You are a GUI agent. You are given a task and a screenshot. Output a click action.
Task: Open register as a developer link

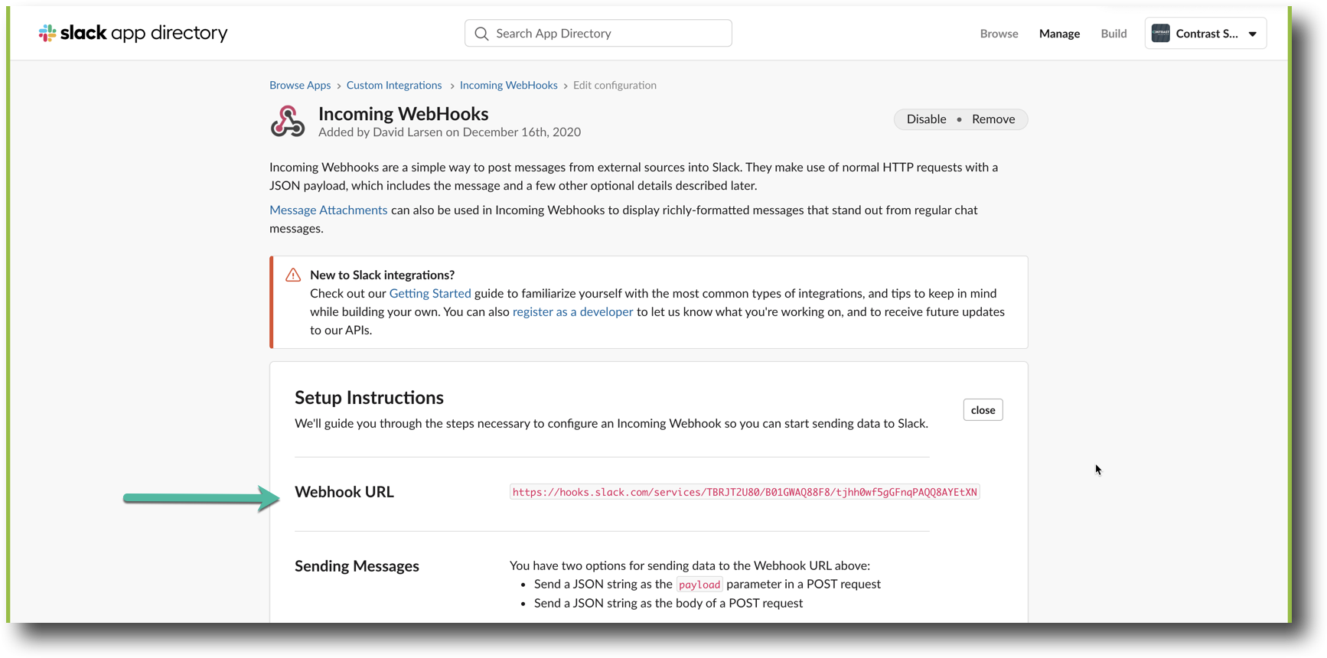(572, 312)
